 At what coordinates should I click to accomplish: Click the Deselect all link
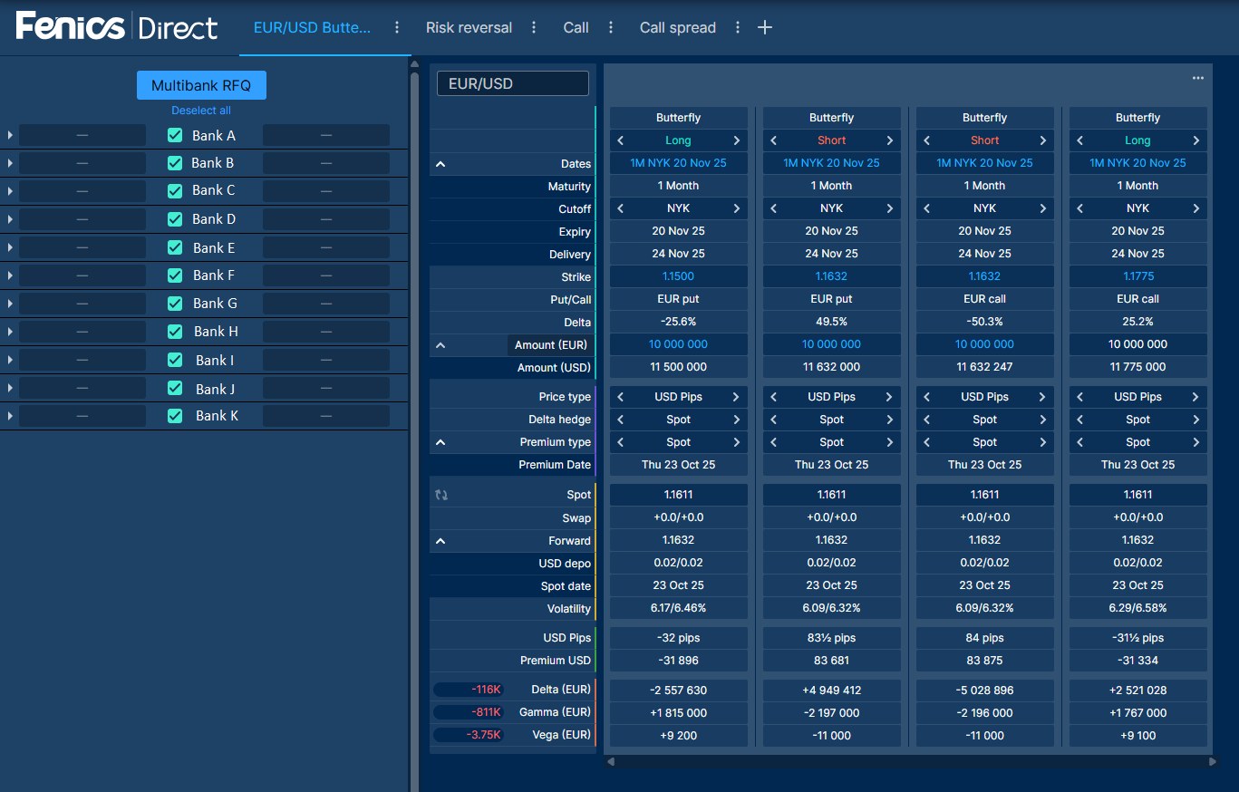coord(201,111)
